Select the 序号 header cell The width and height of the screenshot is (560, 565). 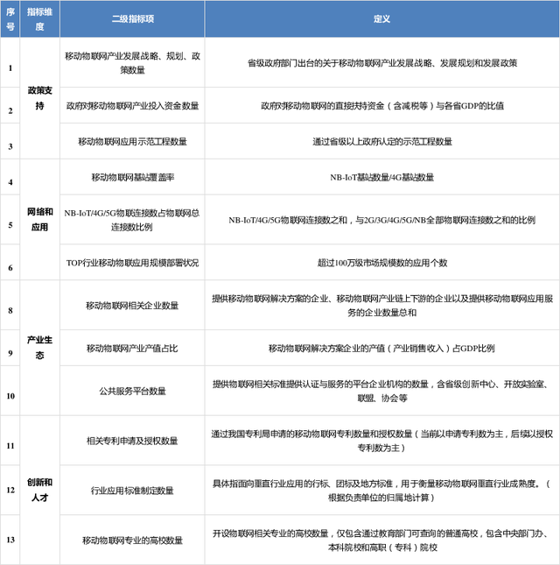[x=10, y=18]
